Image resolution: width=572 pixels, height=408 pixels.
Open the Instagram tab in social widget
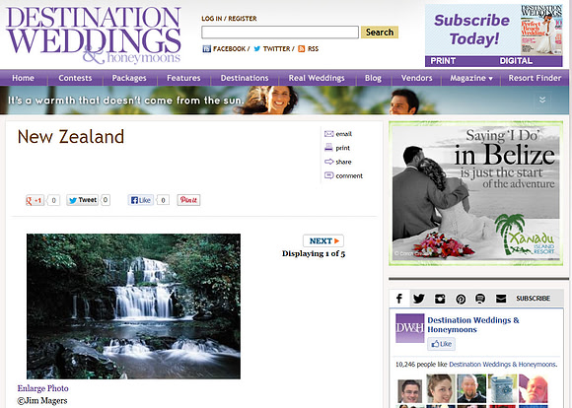coord(440,299)
